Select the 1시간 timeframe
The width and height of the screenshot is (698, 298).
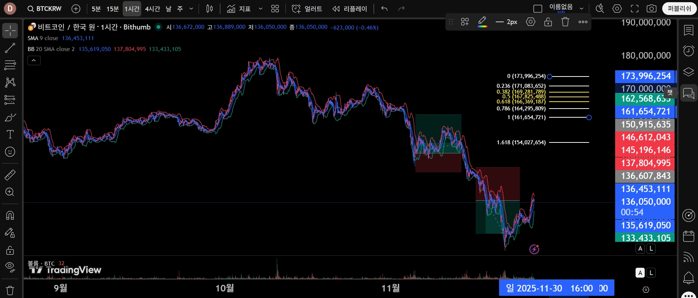tap(132, 9)
